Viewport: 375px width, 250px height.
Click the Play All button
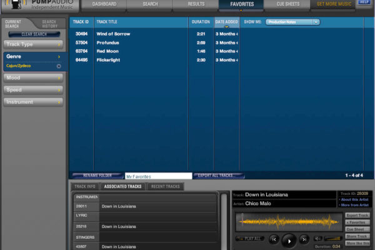tap(250, 239)
